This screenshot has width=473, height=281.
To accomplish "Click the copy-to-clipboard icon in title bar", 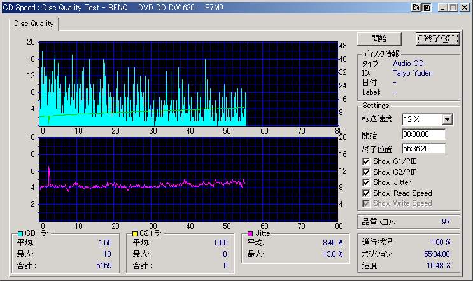I will click(x=417, y=8).
